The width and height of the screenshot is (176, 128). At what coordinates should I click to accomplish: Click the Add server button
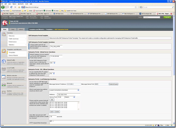52,100
